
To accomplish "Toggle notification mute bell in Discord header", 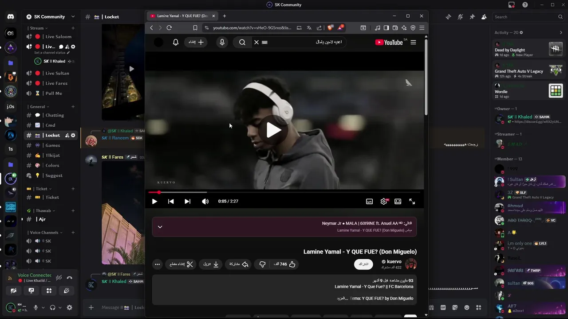I will [460, 17].
